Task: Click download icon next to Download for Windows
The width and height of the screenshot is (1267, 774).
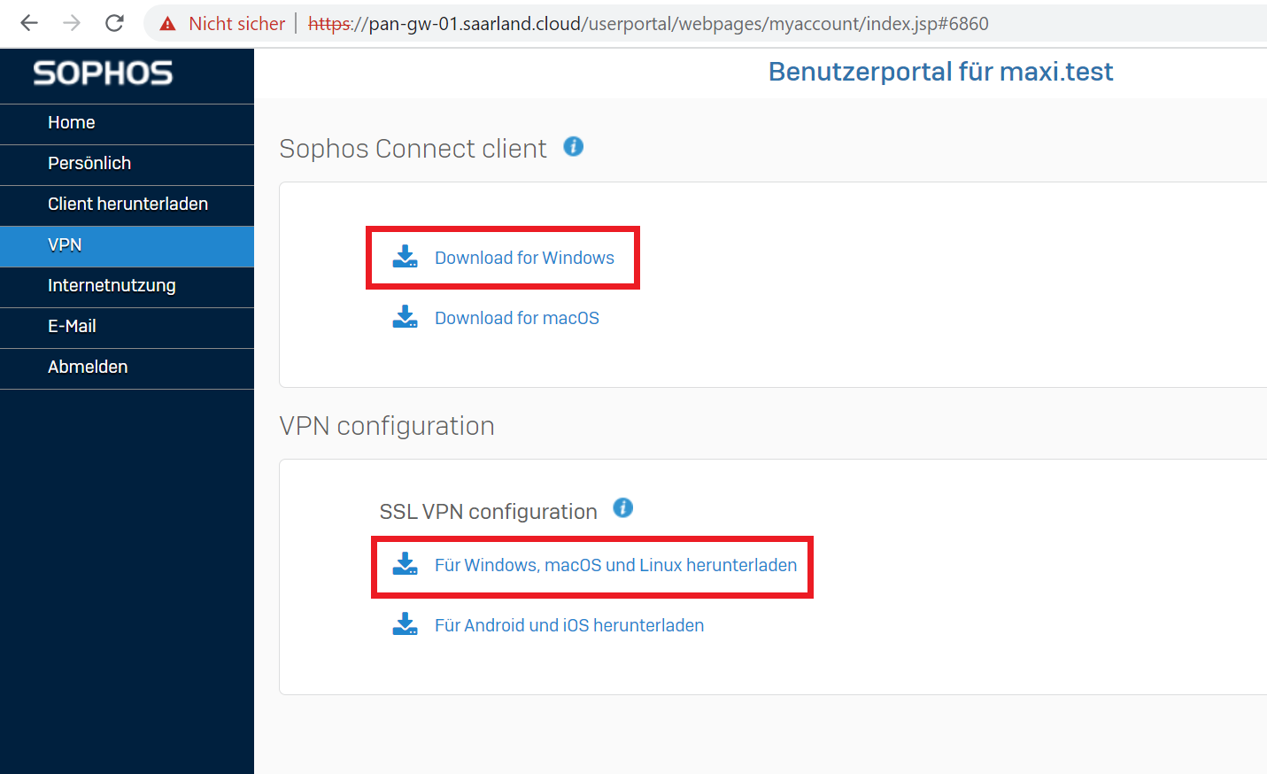Action: [406, 257]
